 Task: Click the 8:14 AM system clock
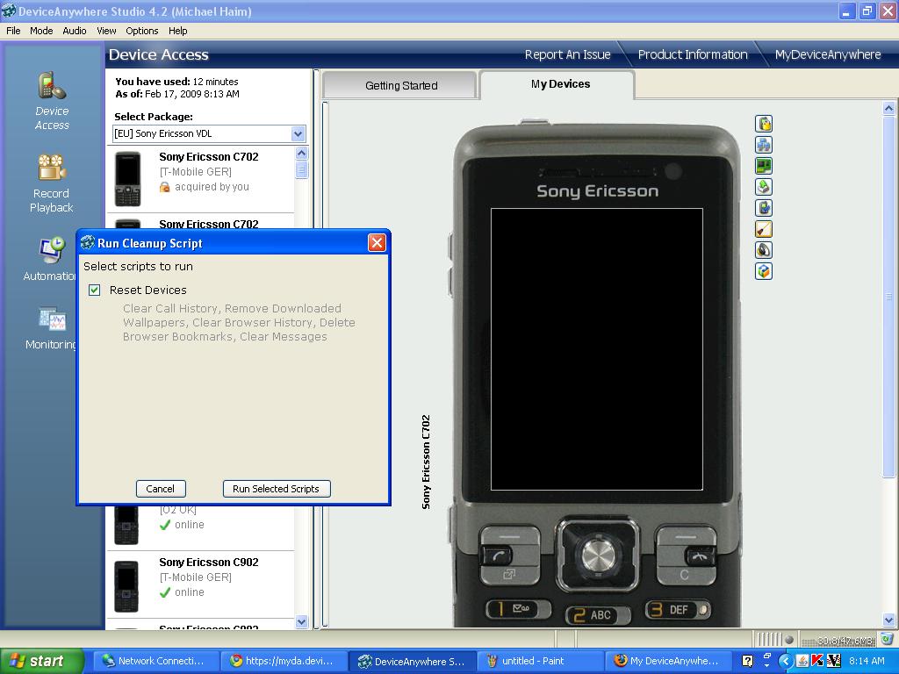867,661
